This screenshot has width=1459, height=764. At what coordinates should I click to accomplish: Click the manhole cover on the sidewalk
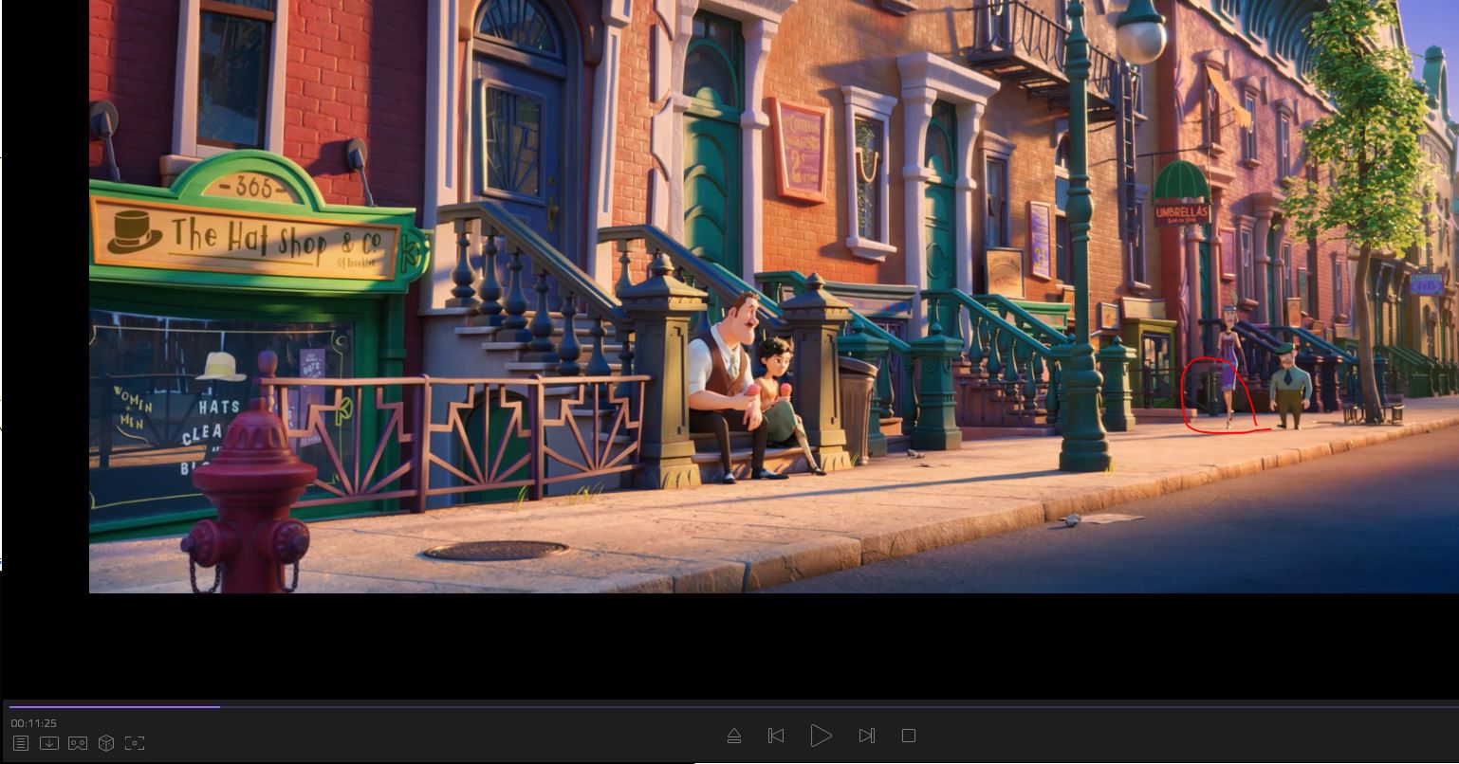point(495,550)
